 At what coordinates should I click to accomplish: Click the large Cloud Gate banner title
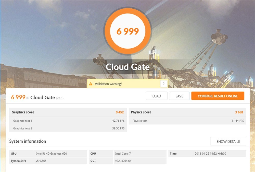[127, 67]
